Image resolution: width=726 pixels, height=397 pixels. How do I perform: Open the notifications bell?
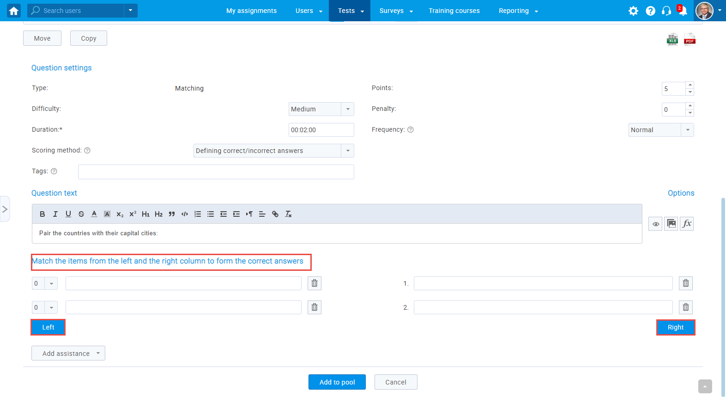[x=682, y=11]
